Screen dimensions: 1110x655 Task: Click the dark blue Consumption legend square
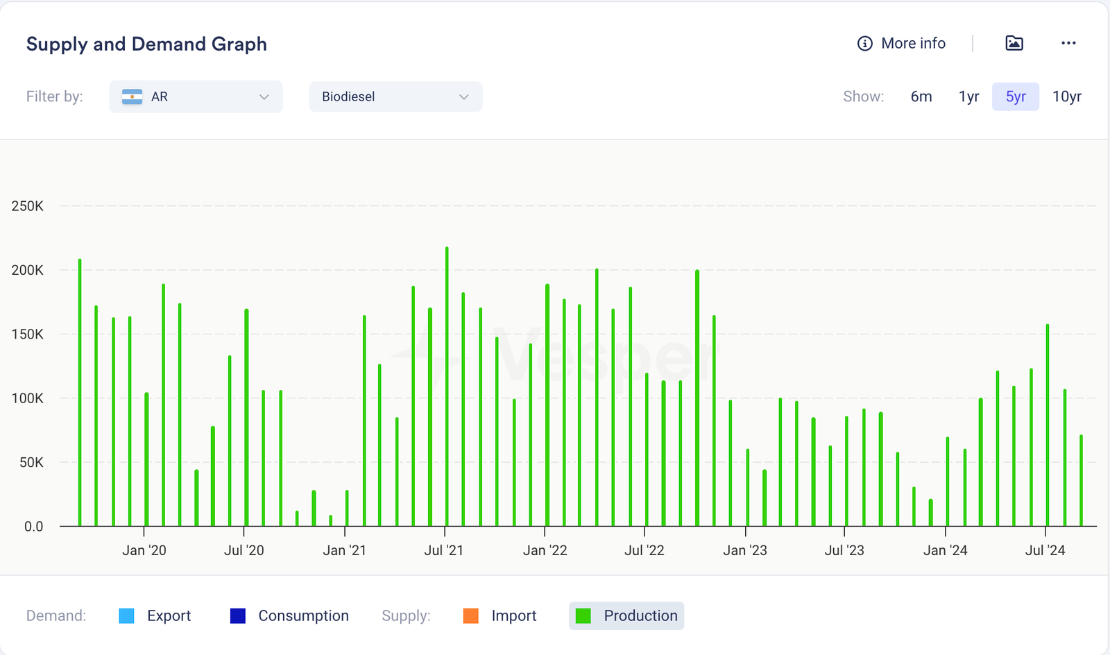tap(238, 616)
